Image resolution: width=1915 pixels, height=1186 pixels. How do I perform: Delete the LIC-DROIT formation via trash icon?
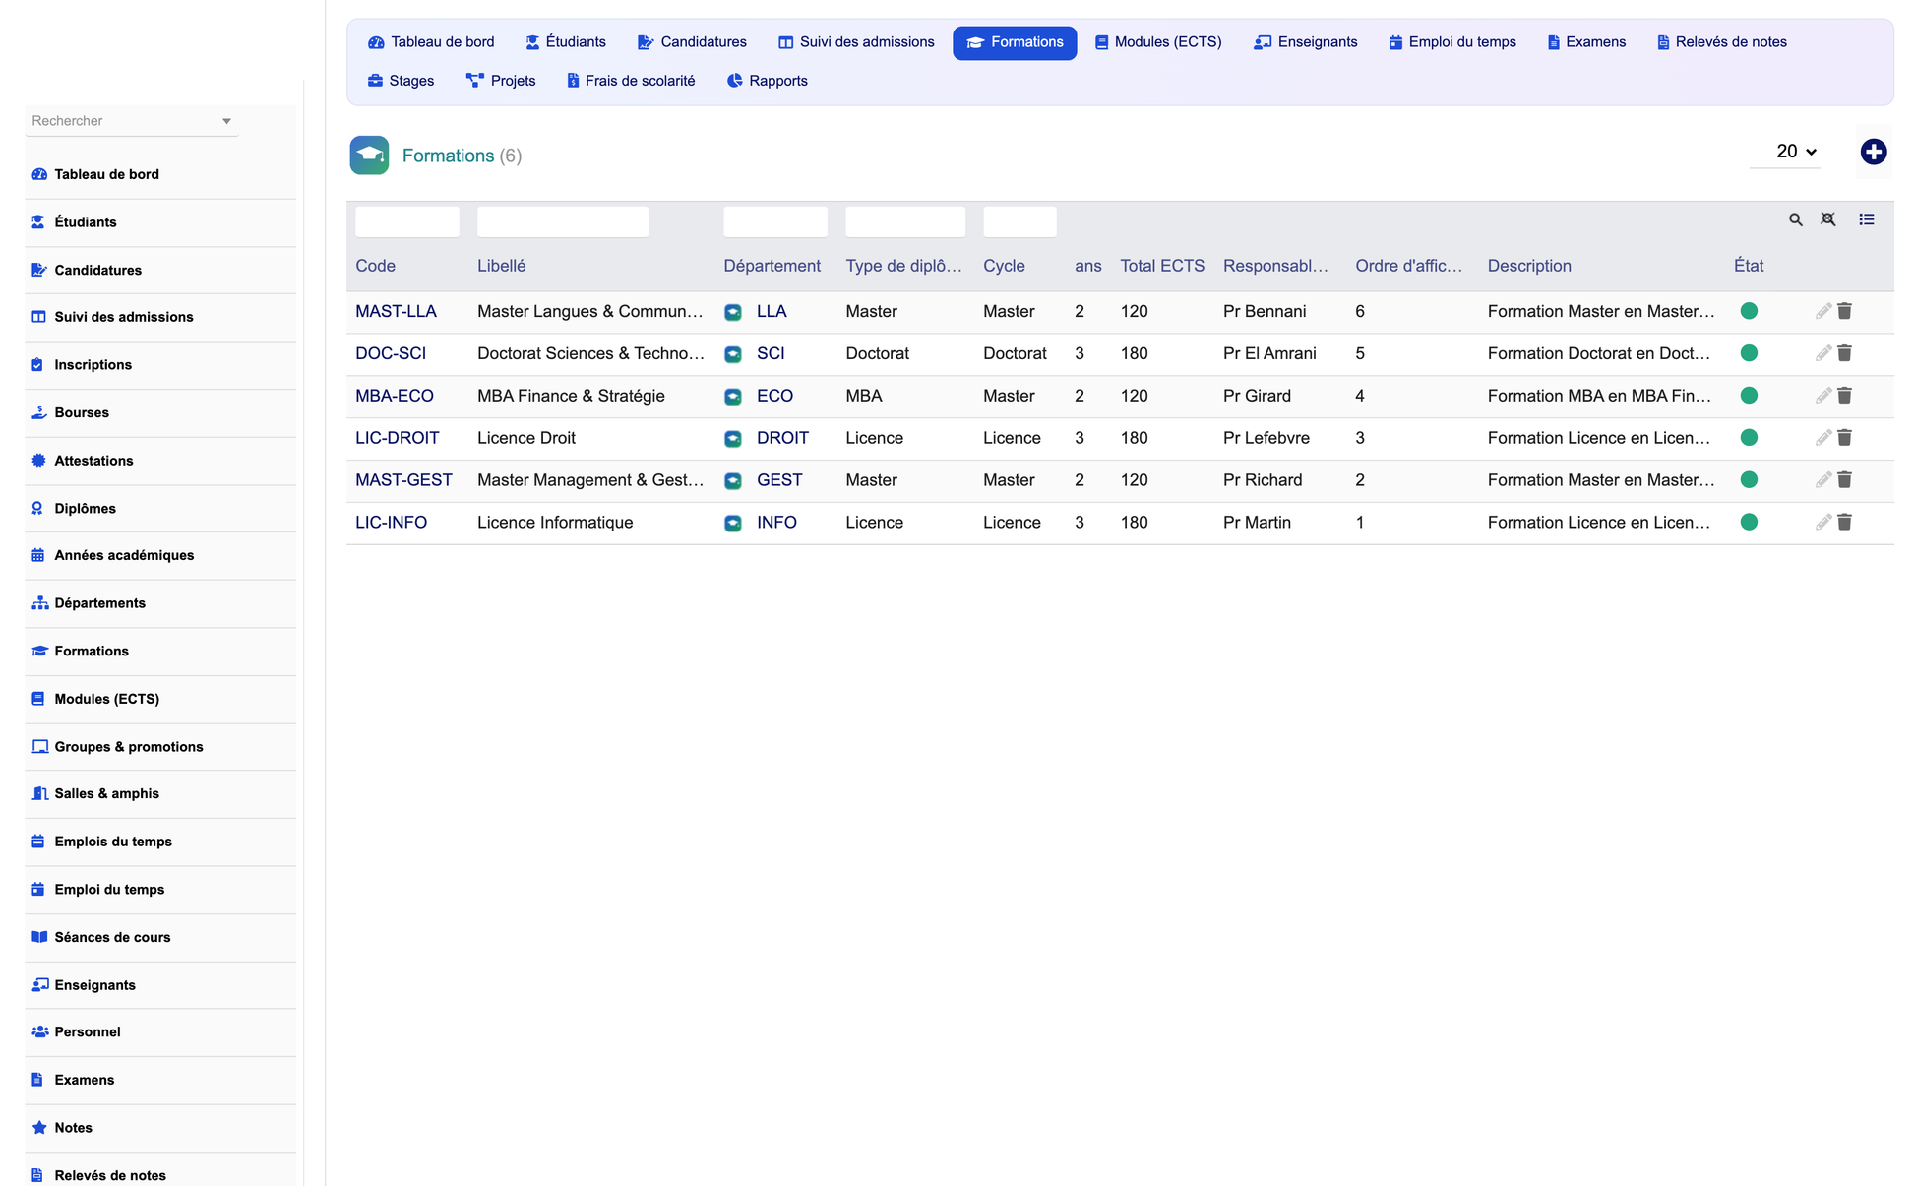(x=1844, y=438)
